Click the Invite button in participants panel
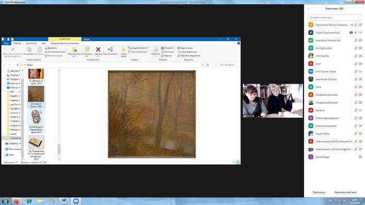Screen dimensions: 365x205 (x=319, y=193)
